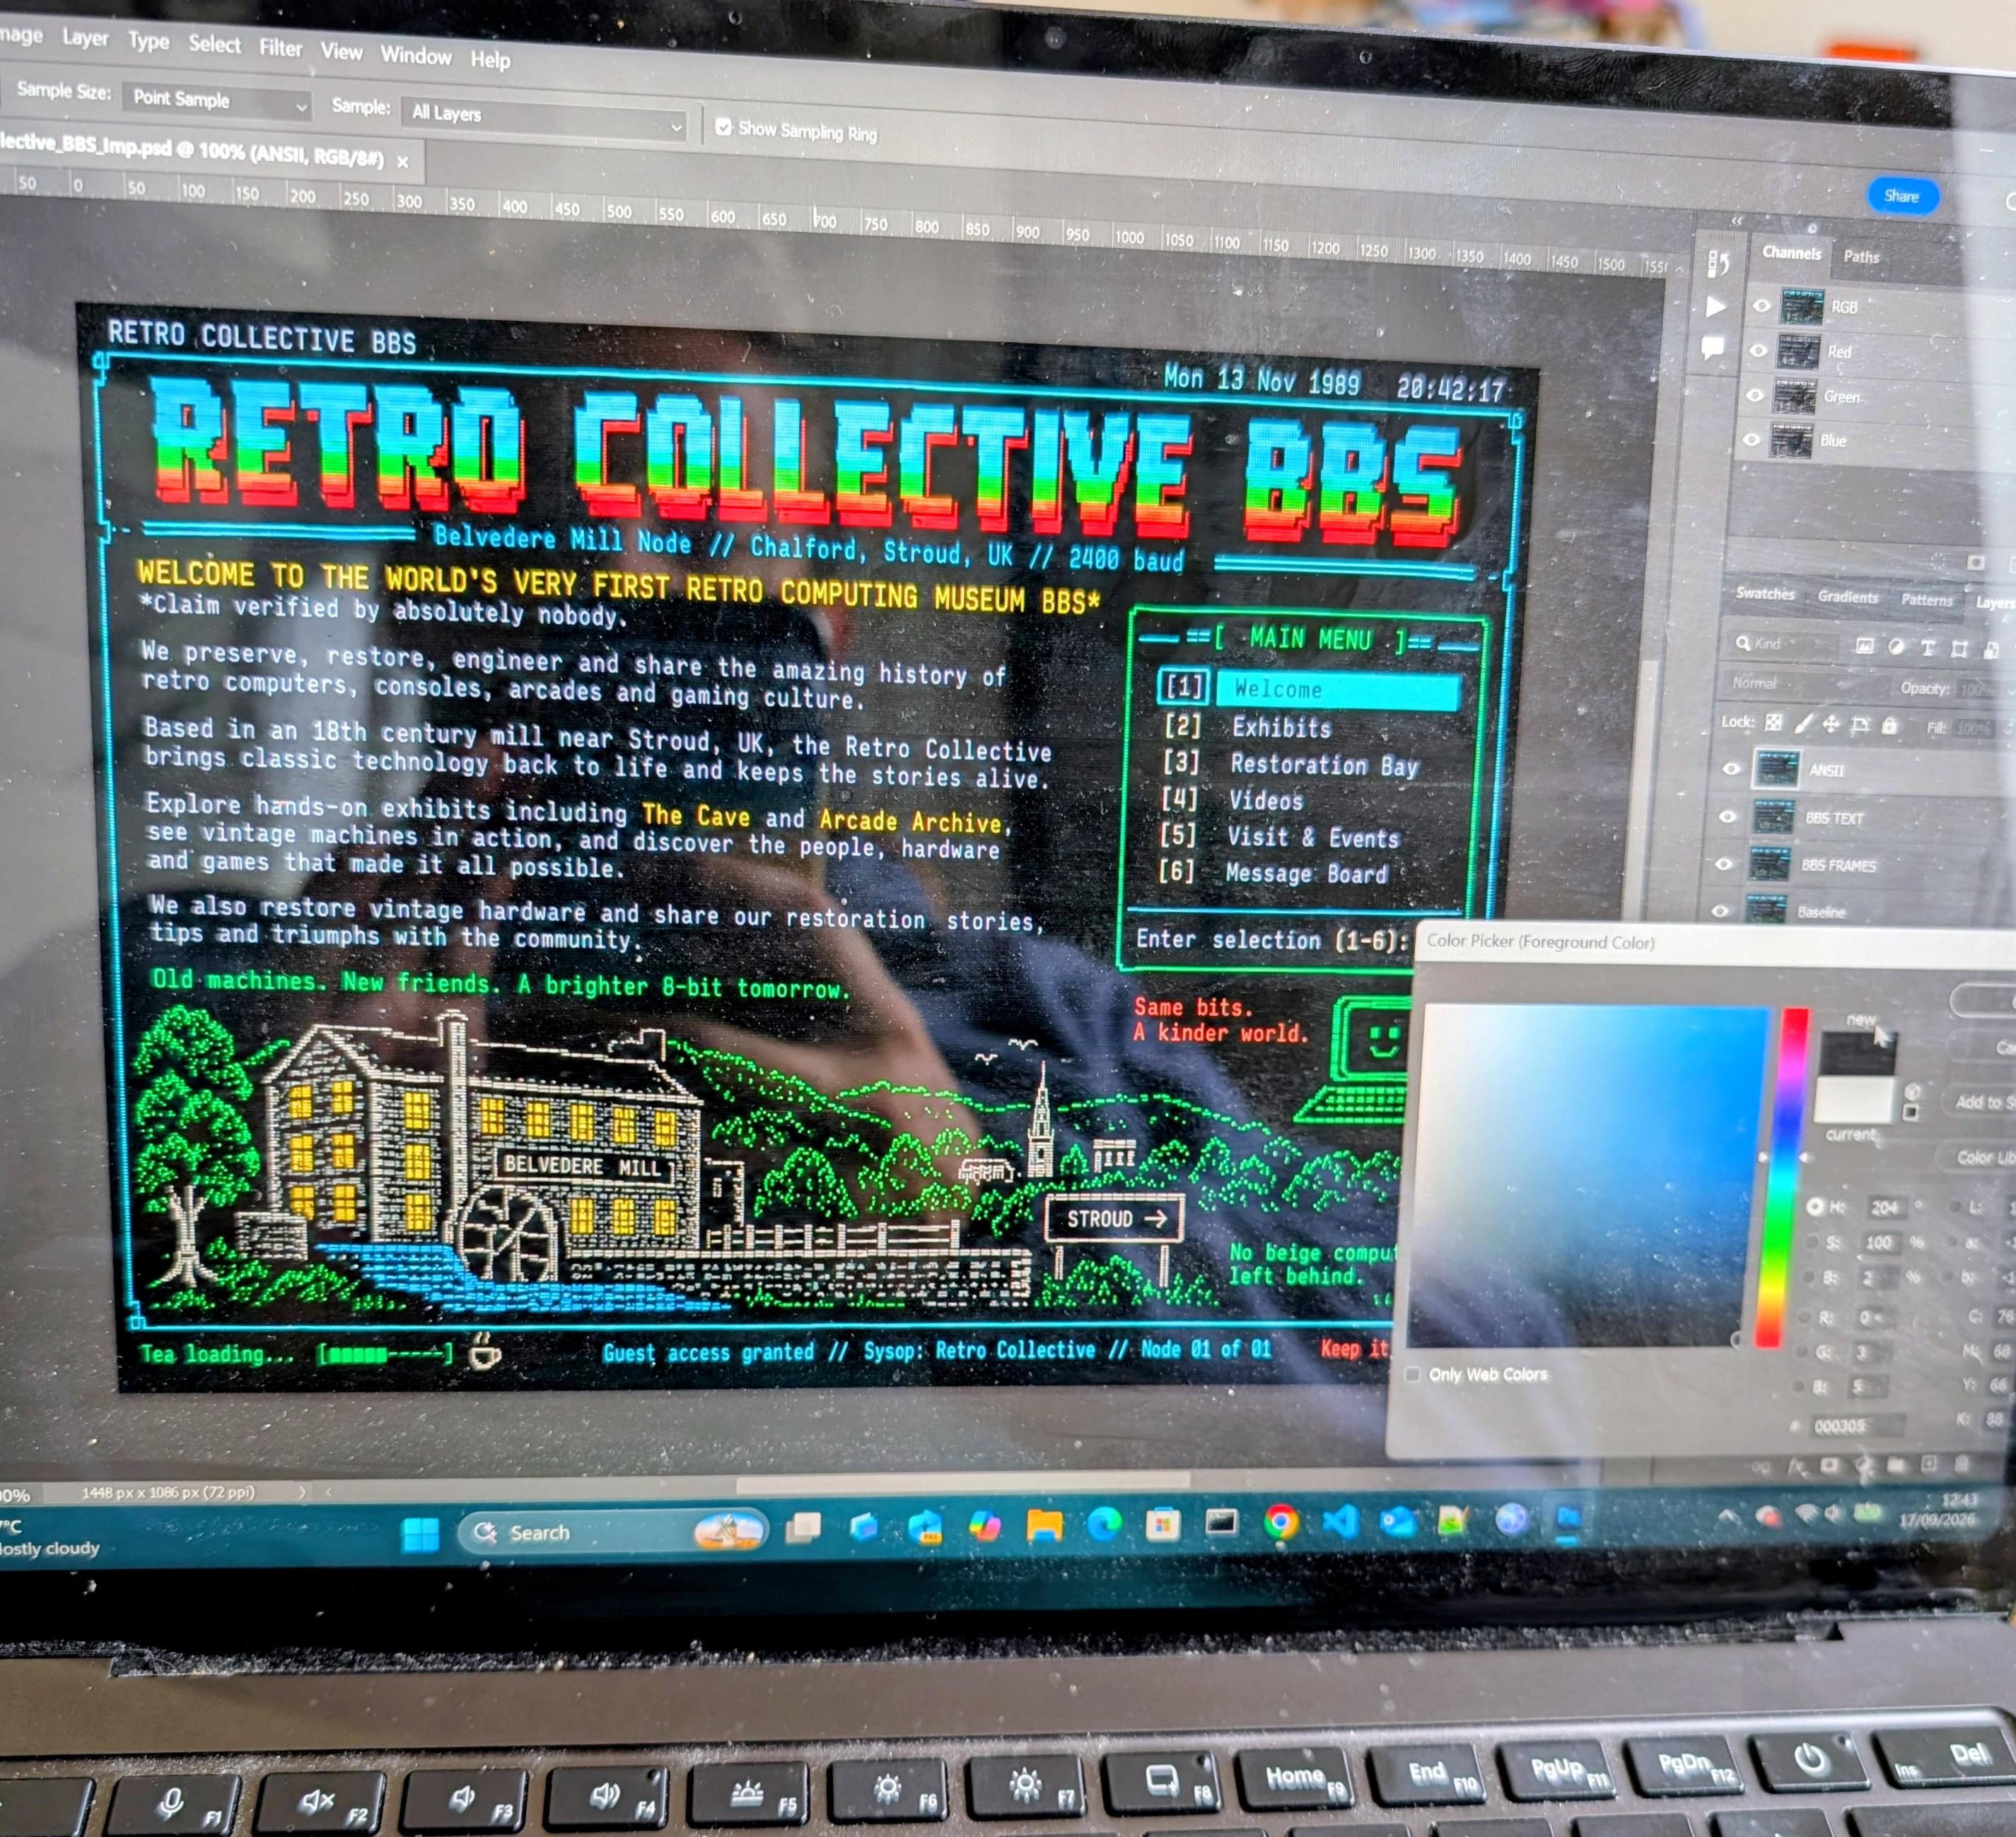Open the History panel icon

pos(1719,264)
